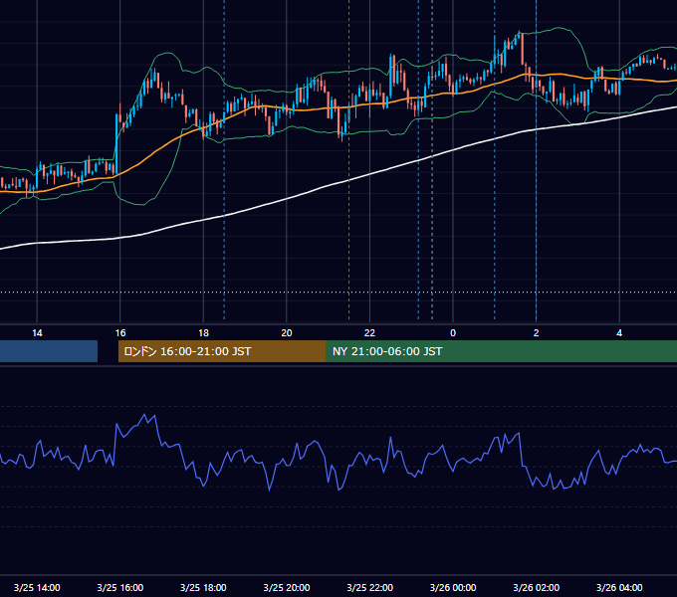Click the '2' hour label on price chart axis

tap(537, 332)
